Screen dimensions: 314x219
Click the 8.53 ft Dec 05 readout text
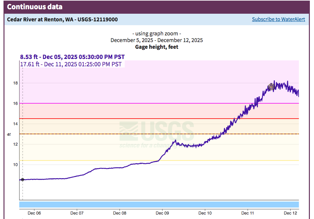(72, 57)
